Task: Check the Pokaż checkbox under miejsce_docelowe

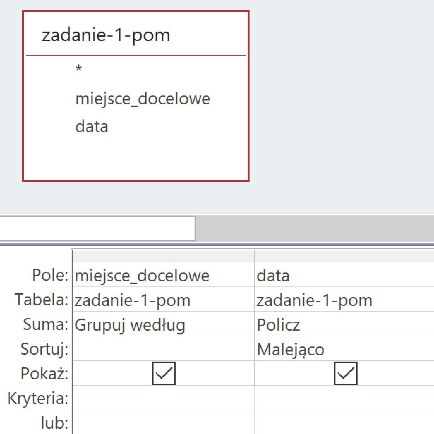Action: (164, 373)
